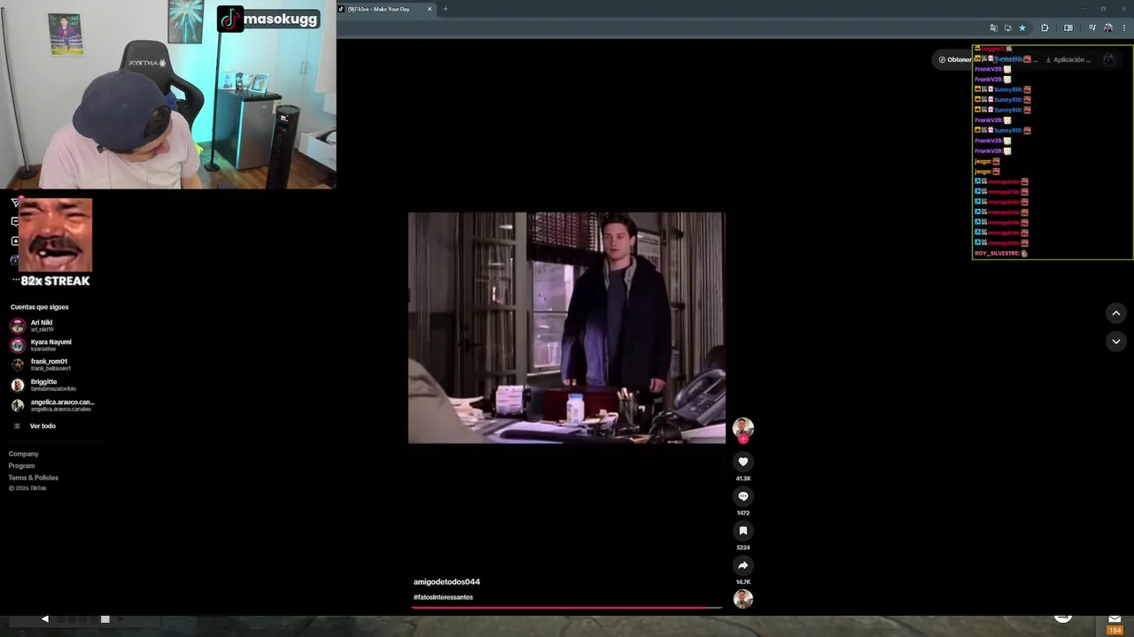Save the video with the bookmark icon
Viewport: 1134px width, 637px height.
pyautogui.click(x=743, y=530)
